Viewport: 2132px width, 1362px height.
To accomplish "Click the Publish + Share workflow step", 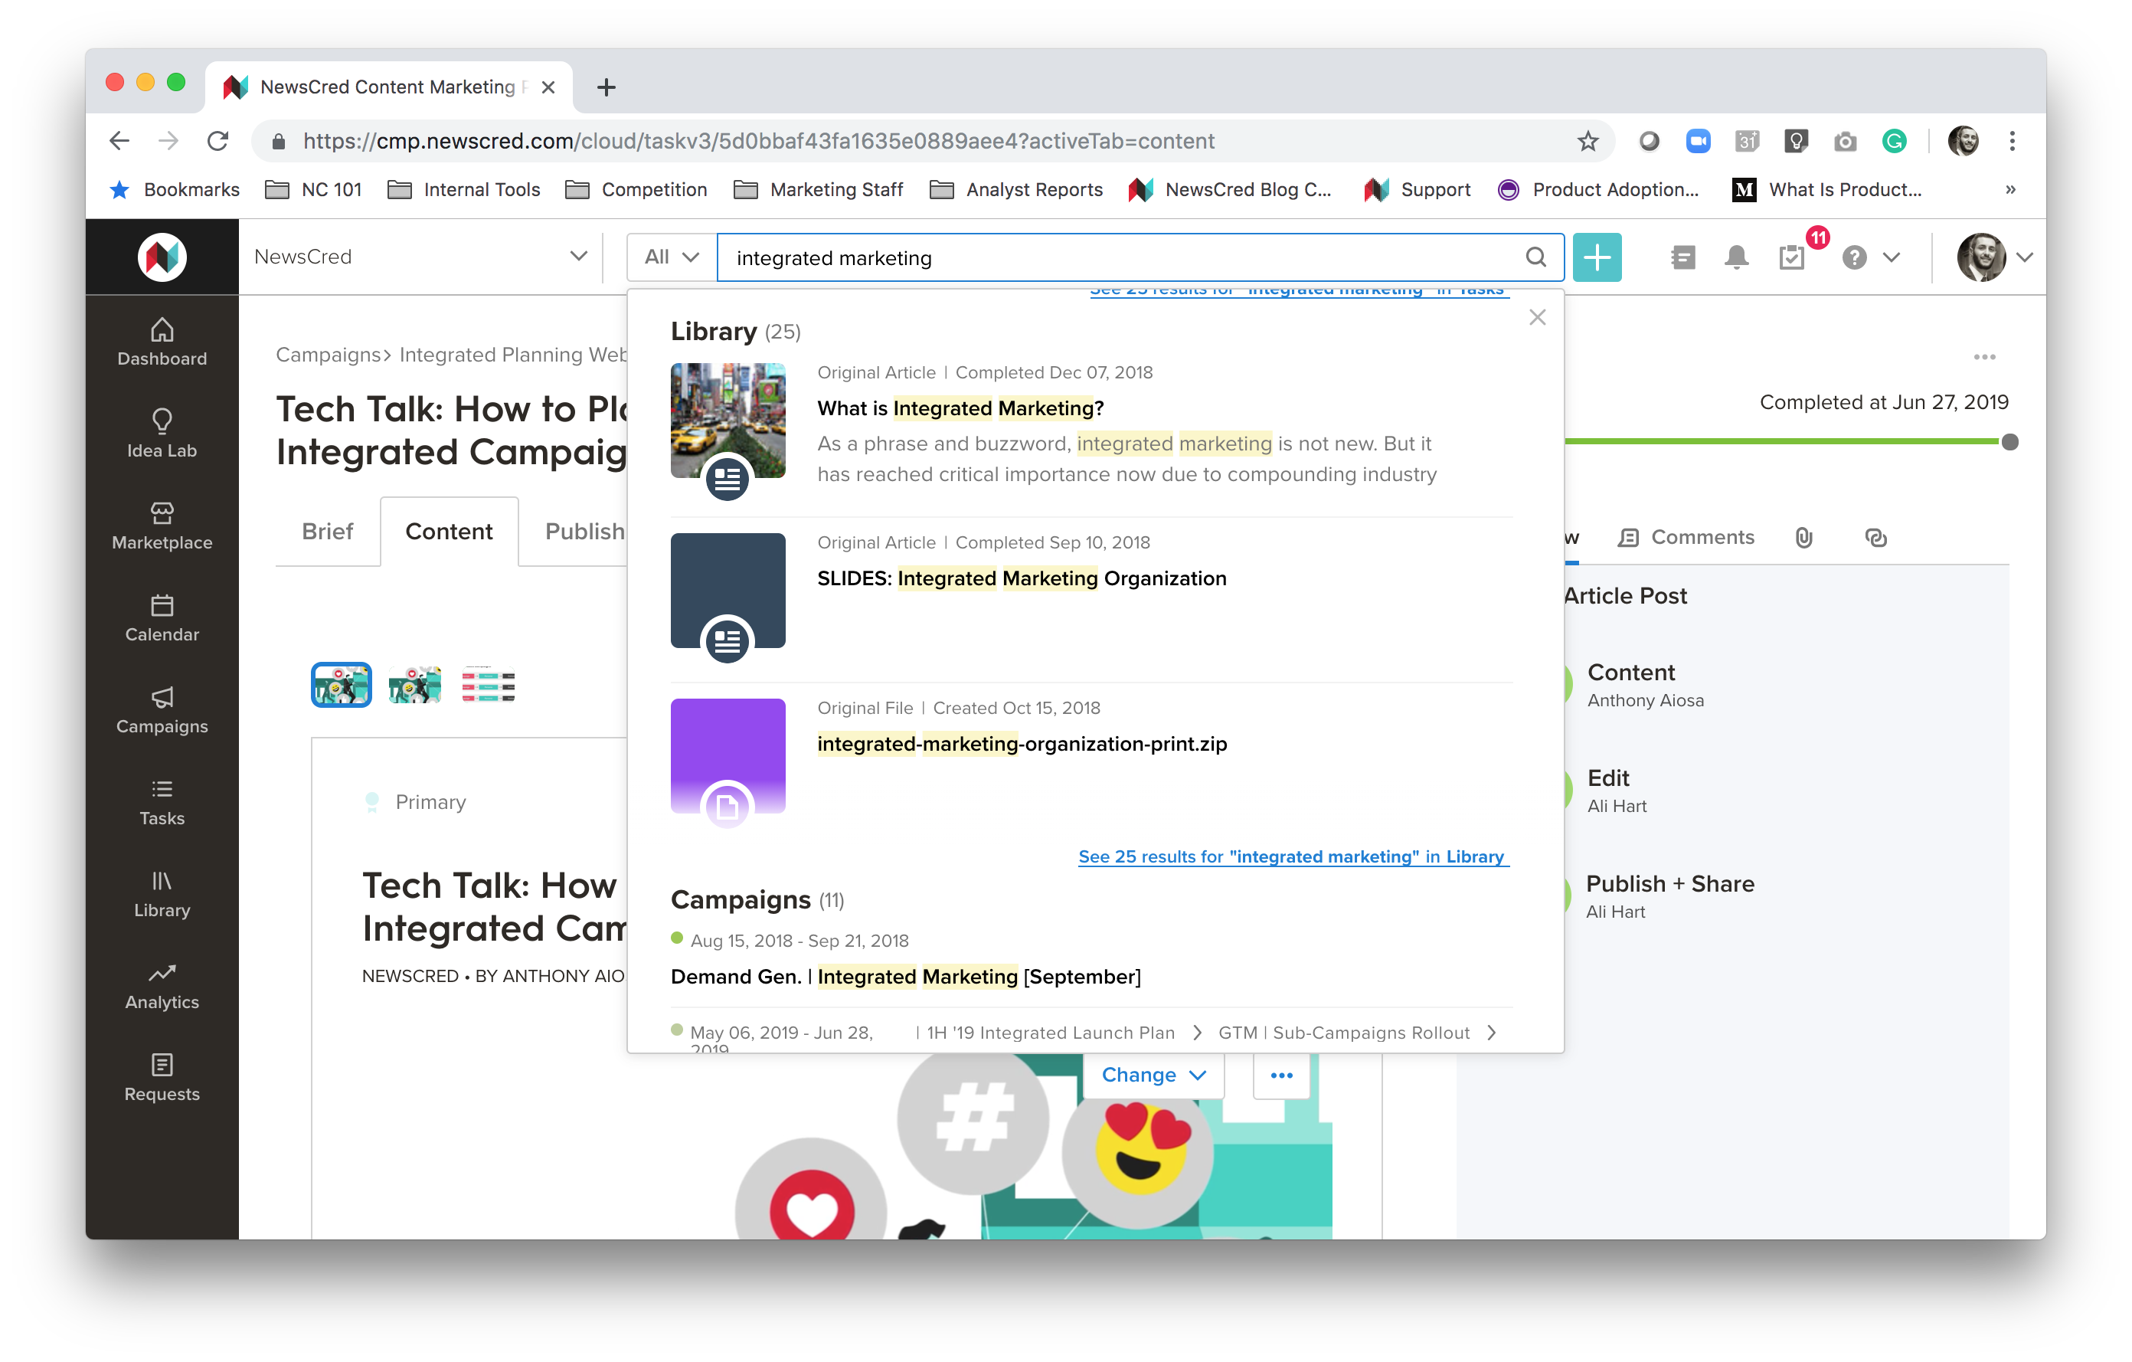I will pyautogui.click(x=1669, y=896).
